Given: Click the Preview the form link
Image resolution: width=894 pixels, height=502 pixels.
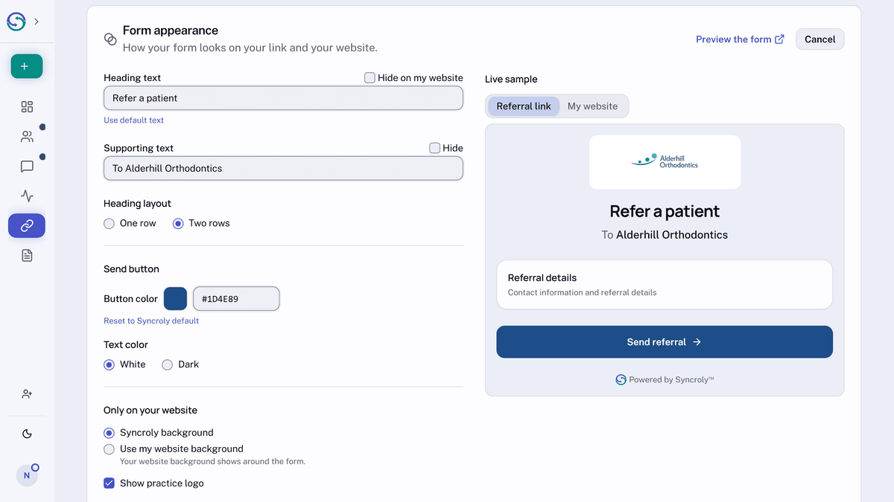Looking at the screenshot, I should click(x=740, y=39).
